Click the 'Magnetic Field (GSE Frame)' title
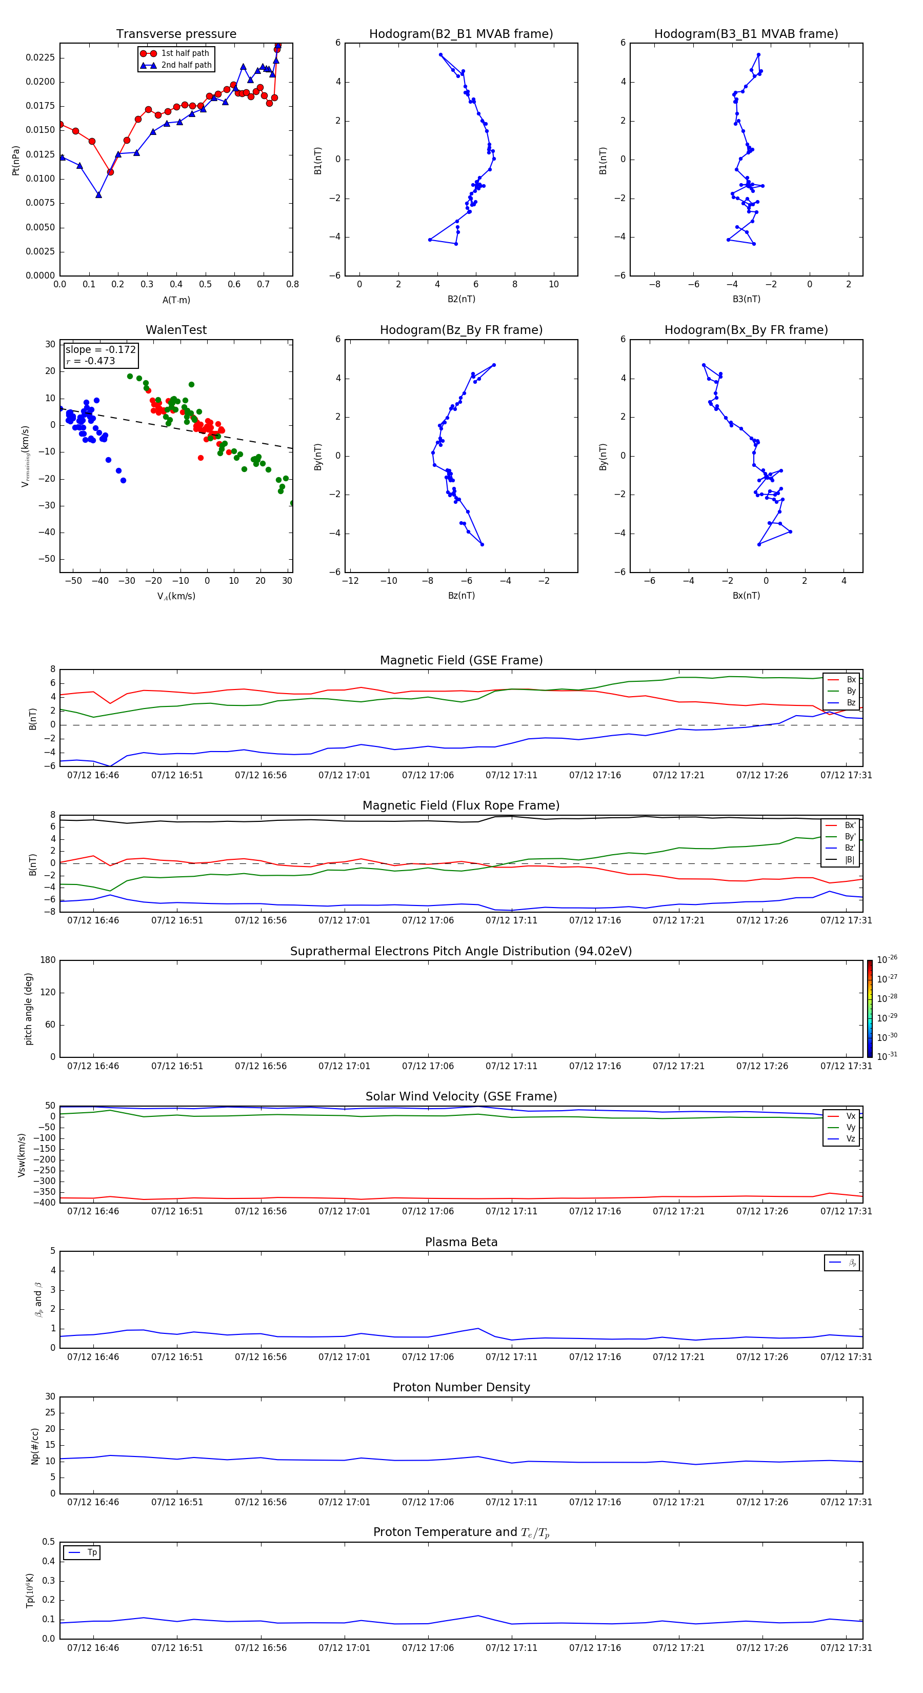 [x=461, y=660]
